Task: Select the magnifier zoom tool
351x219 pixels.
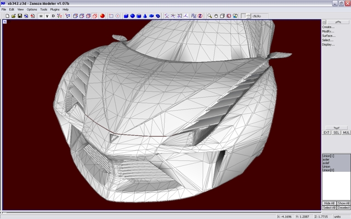Action: (210, 16)
